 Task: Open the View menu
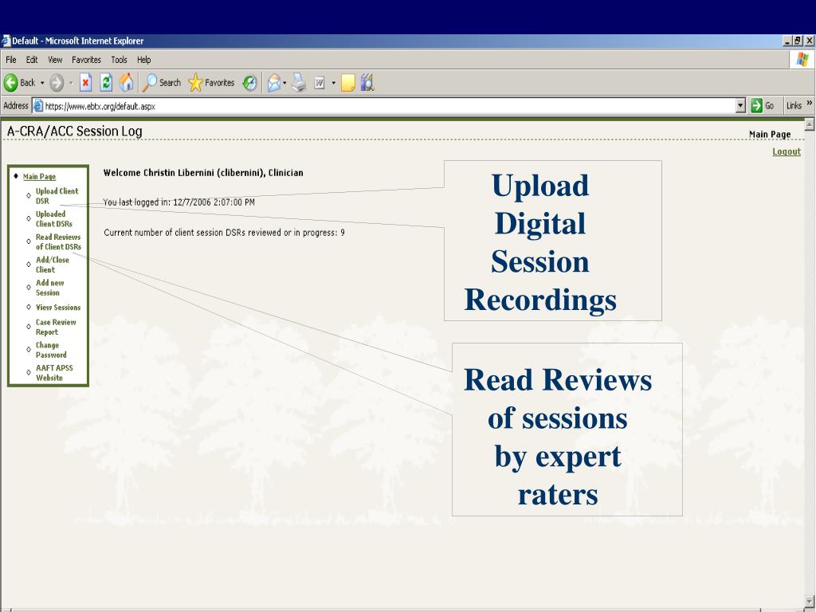click(55, 60)
